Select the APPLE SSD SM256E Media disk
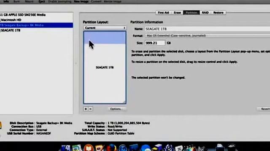This screenshot has height=151, width=270. pyautogui.click(x=36, y=15)
